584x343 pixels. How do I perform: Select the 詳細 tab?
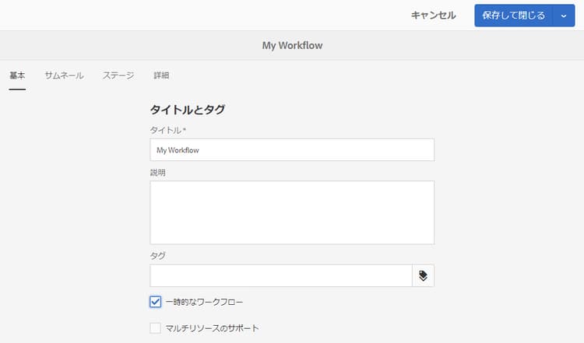[x=161, y=75]
